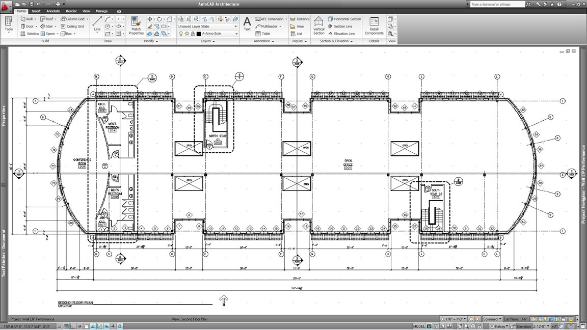Select the Text annotation tool
Viewport: 587px width, 330px height.
(x=247, y=24)
